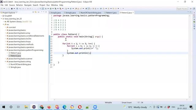Open the Run menu
The width and height of the screenshot is (196, 110).
click(x=48, y=5)
